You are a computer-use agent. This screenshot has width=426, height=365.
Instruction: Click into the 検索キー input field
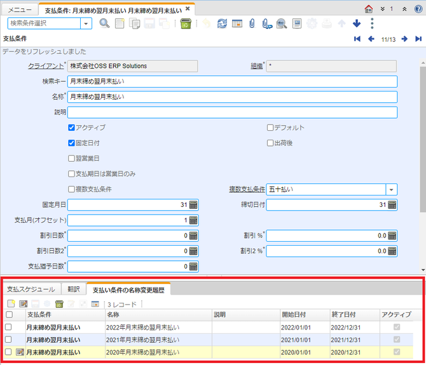tap(232, 82)
